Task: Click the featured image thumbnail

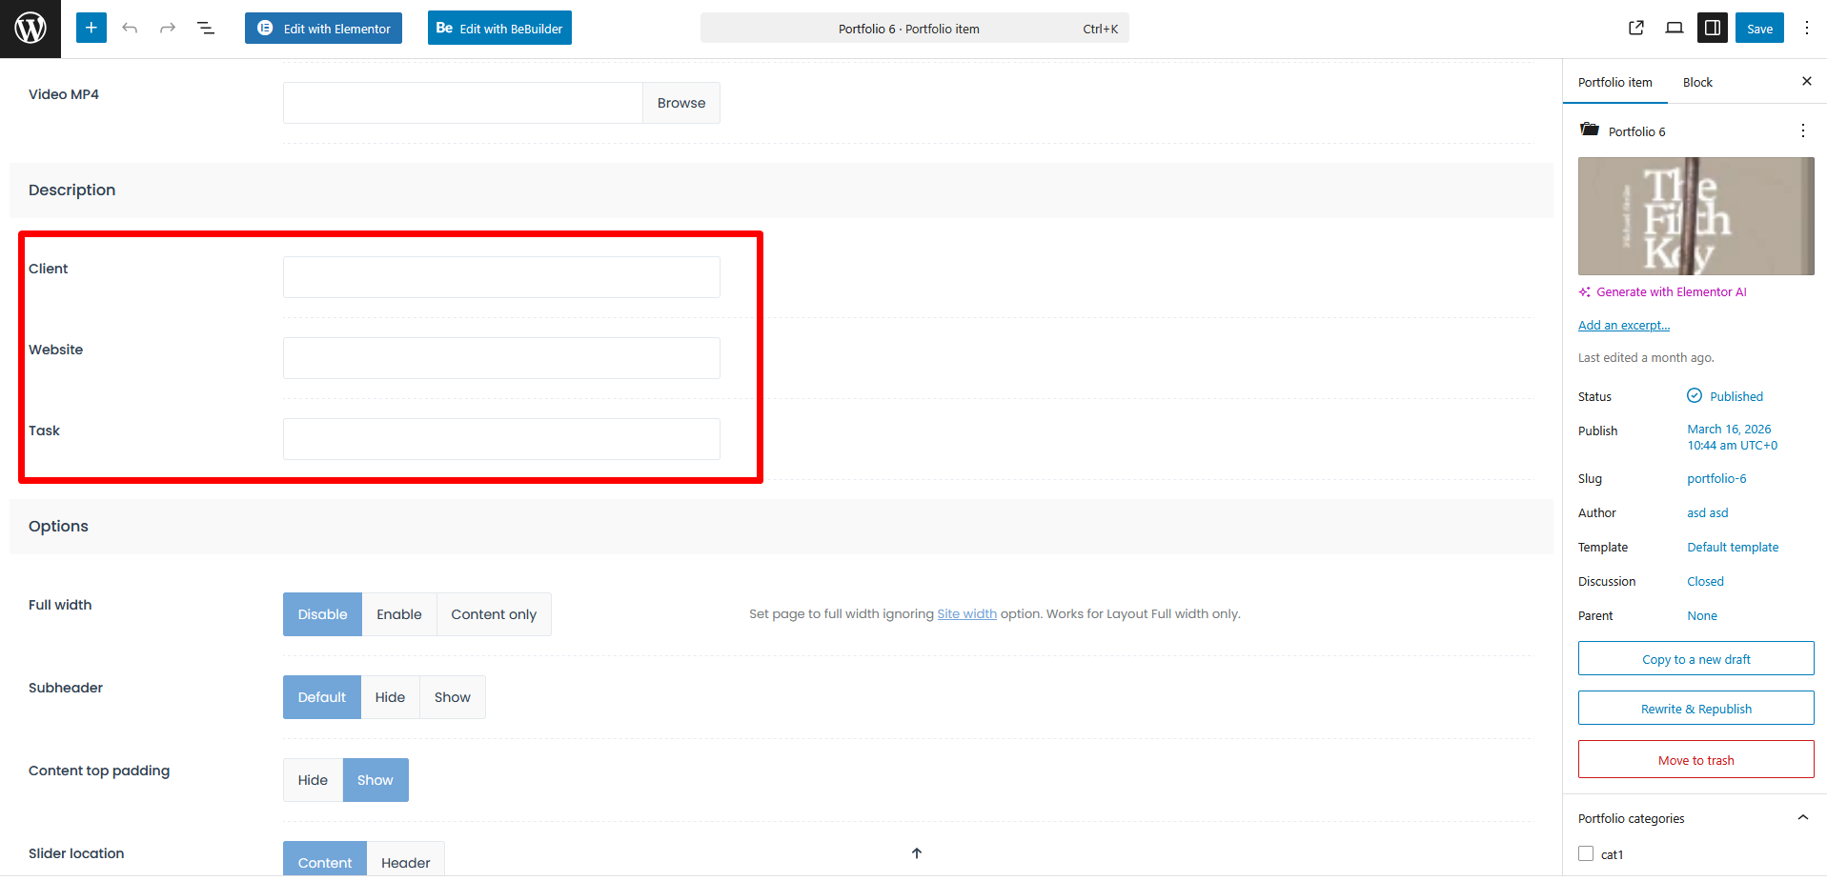Action: (1695, 216)
